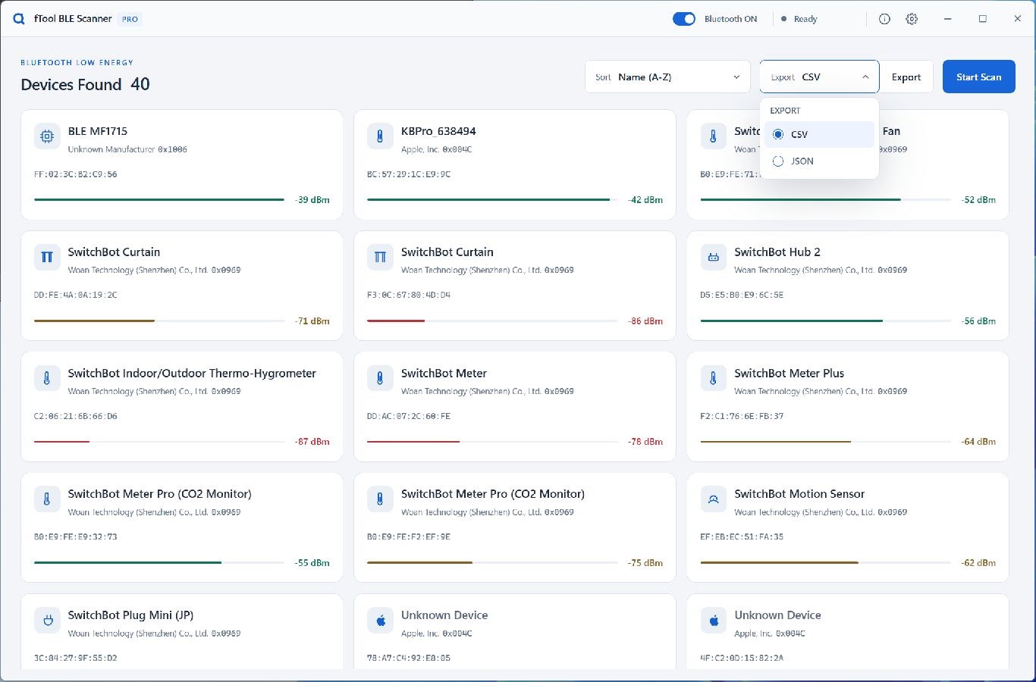The width and height of the screenshot is (1036, 682).
Task: Click the SwitchBot Hub 2 device name
Action: 777,252
